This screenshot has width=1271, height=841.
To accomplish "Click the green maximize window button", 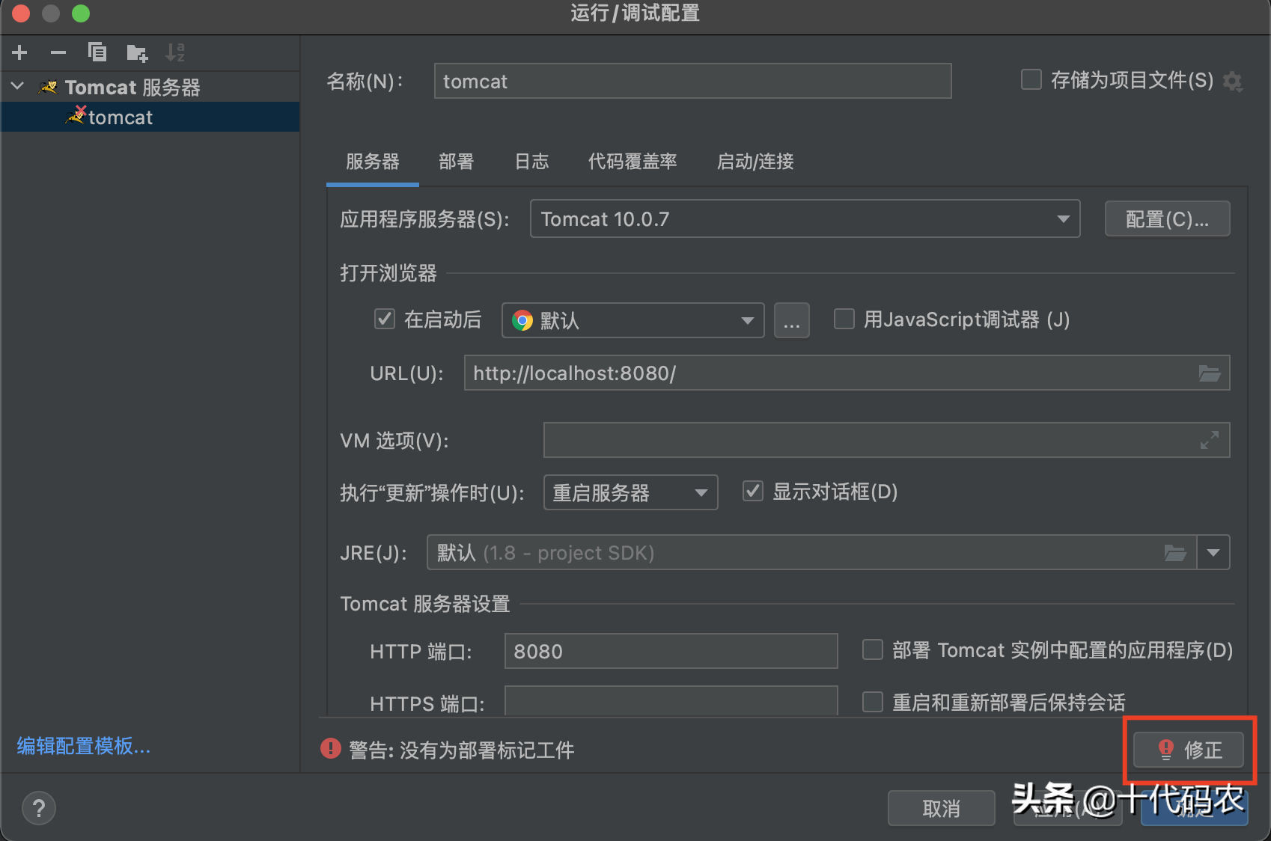I will click(81, 13).
